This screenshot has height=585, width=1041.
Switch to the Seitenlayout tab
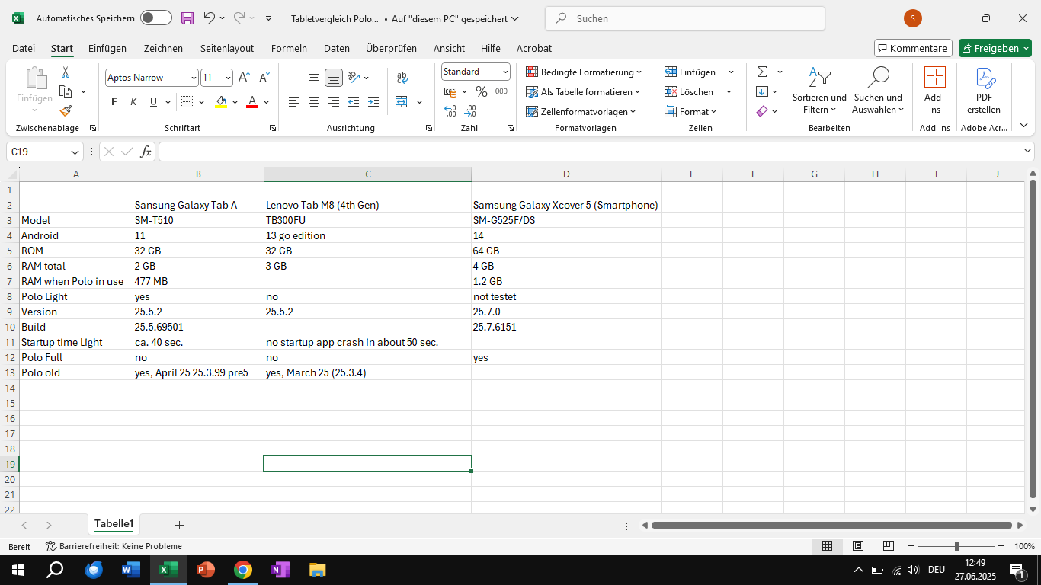[x=227, y=48]
